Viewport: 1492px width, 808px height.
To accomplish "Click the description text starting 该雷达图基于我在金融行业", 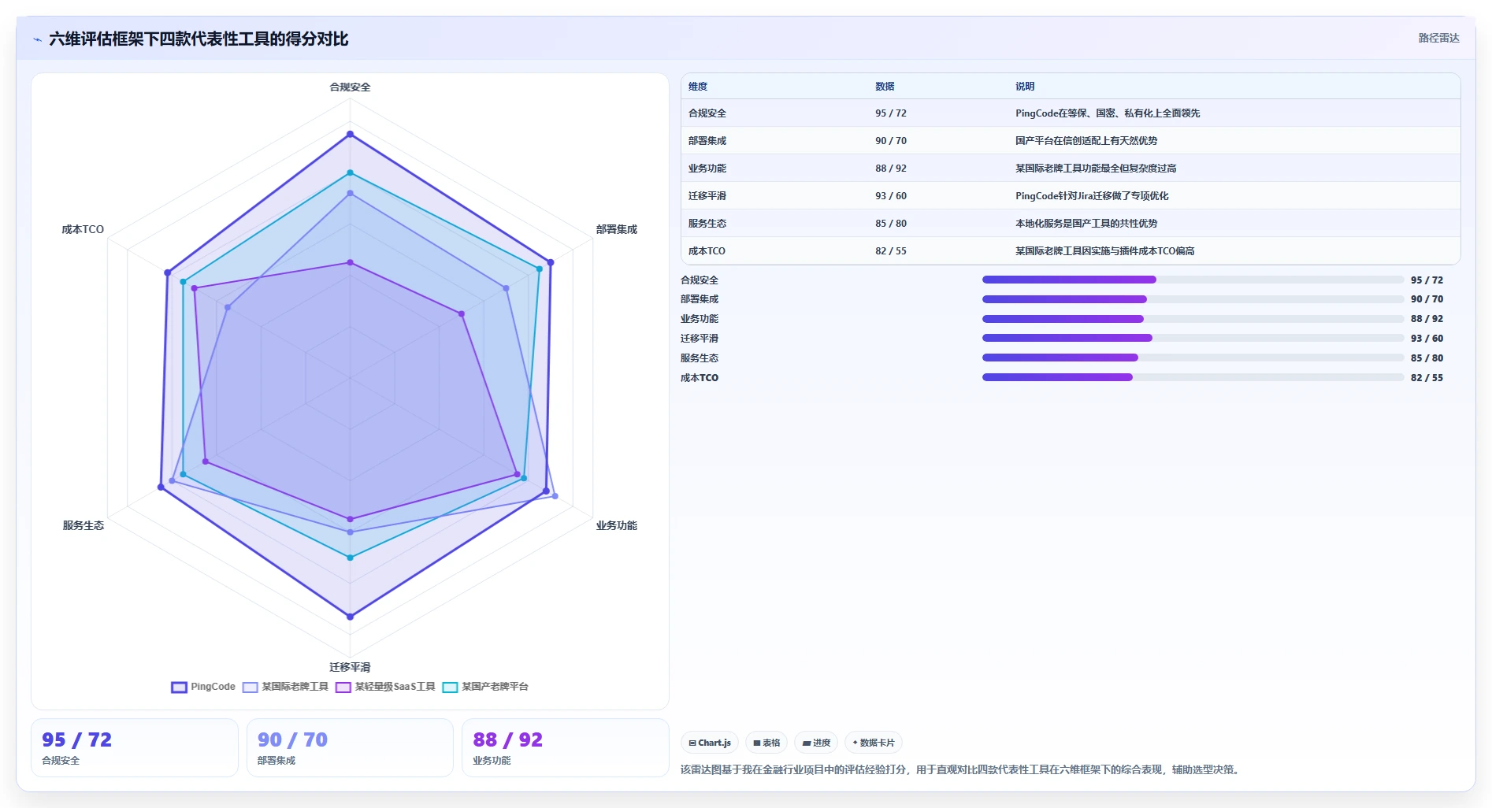I will coord(962,769).
